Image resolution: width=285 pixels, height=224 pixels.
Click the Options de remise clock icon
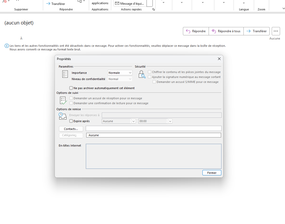(x=63, y=116)
